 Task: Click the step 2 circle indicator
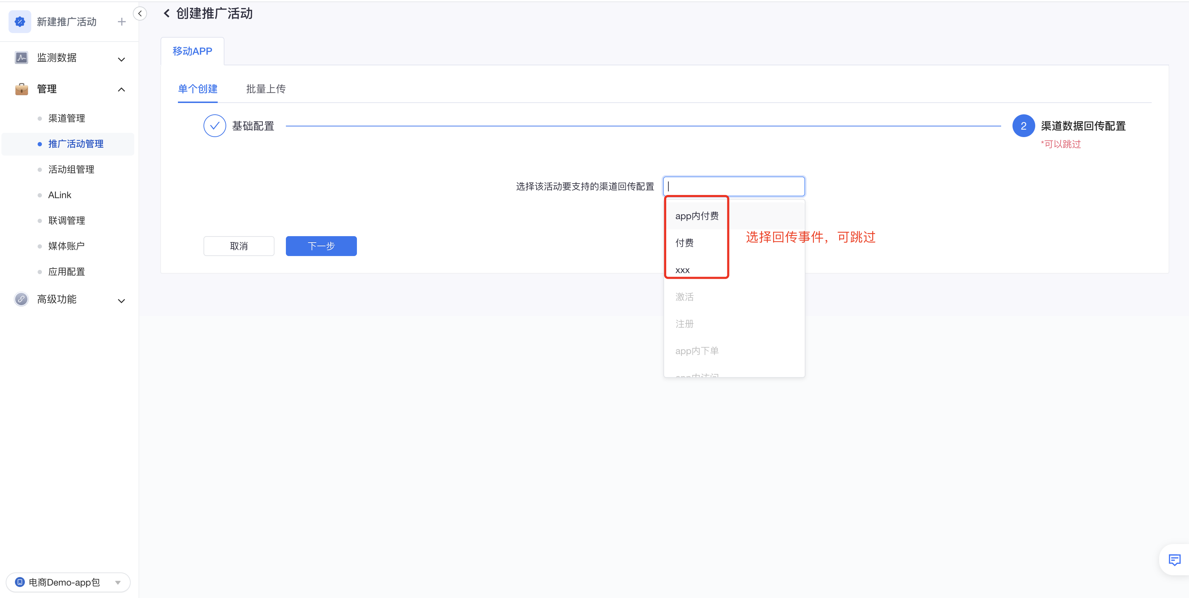pyautogui.click(x=1023, y=125)
